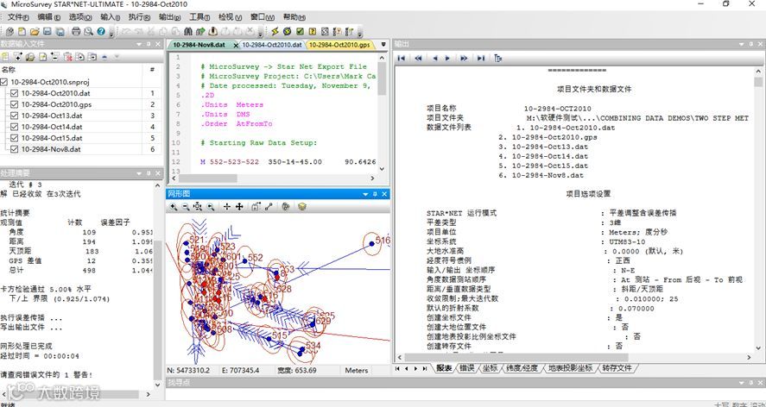
Task: Click the blue Help question mark icon
Action: coord(101,32)
